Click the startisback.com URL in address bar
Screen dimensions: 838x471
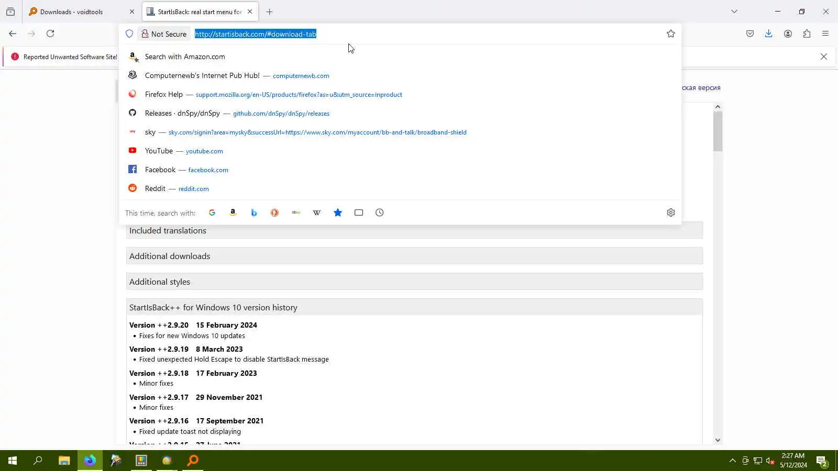pyautogui.click(x=256, y=34)
